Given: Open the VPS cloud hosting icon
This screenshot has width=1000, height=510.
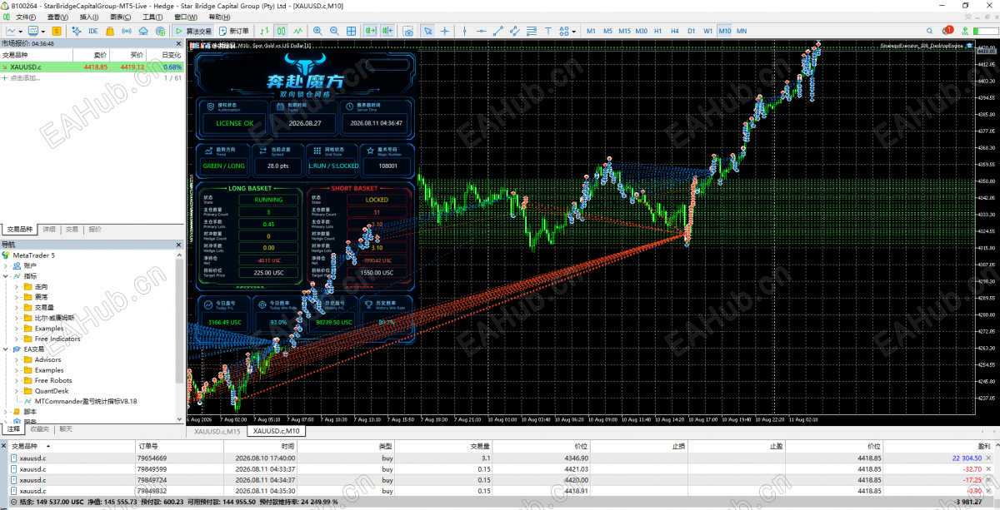Looking at the screenshot, I should click(x=143, y=31).
